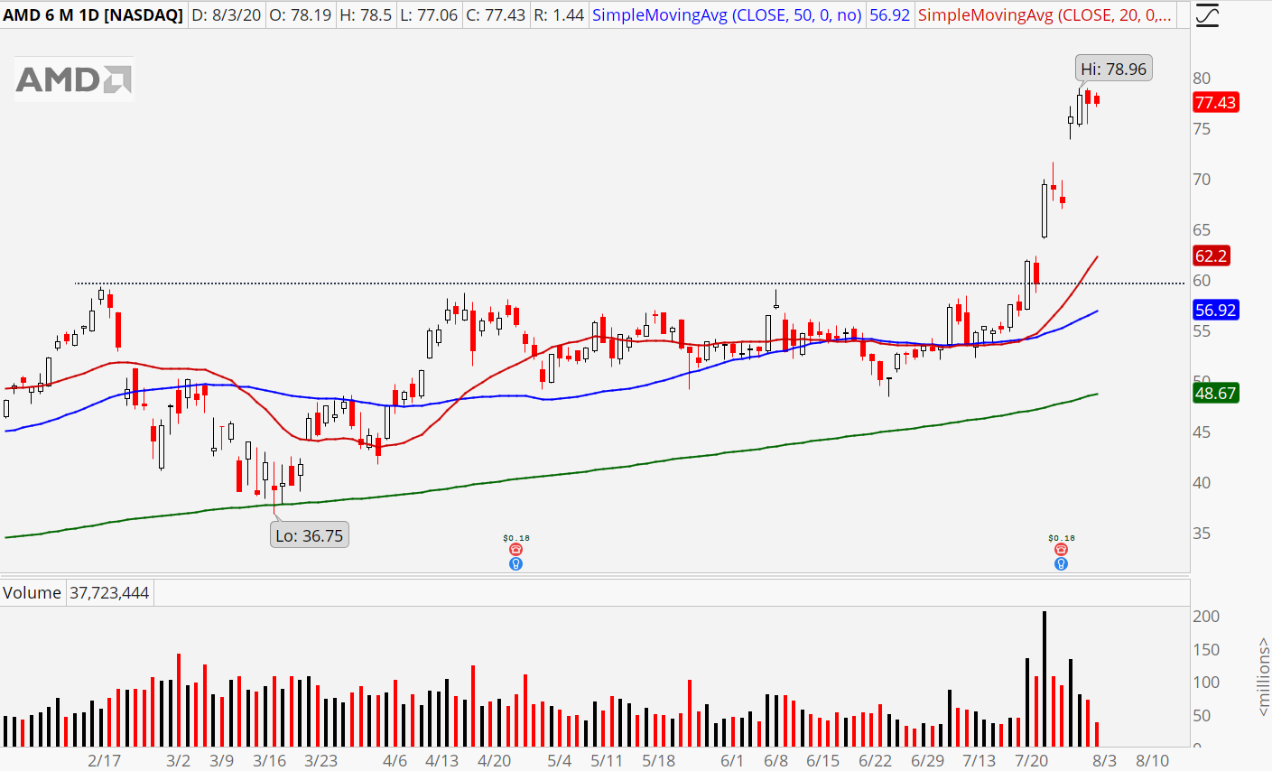Click the April lightbulb event icon

[515, 563]
